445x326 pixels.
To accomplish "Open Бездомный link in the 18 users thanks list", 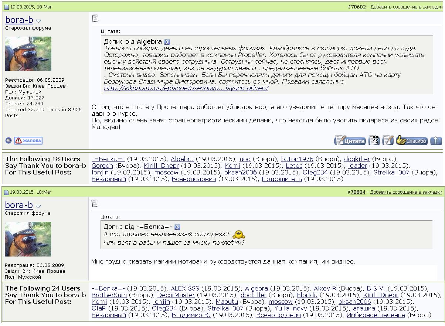I will point(109,179).
